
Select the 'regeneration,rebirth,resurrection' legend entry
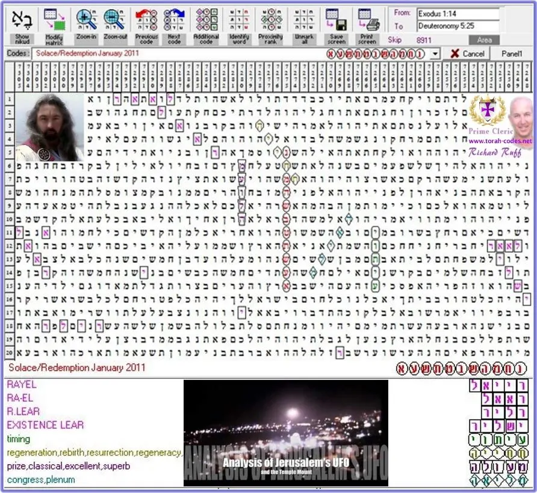point(94,453)
